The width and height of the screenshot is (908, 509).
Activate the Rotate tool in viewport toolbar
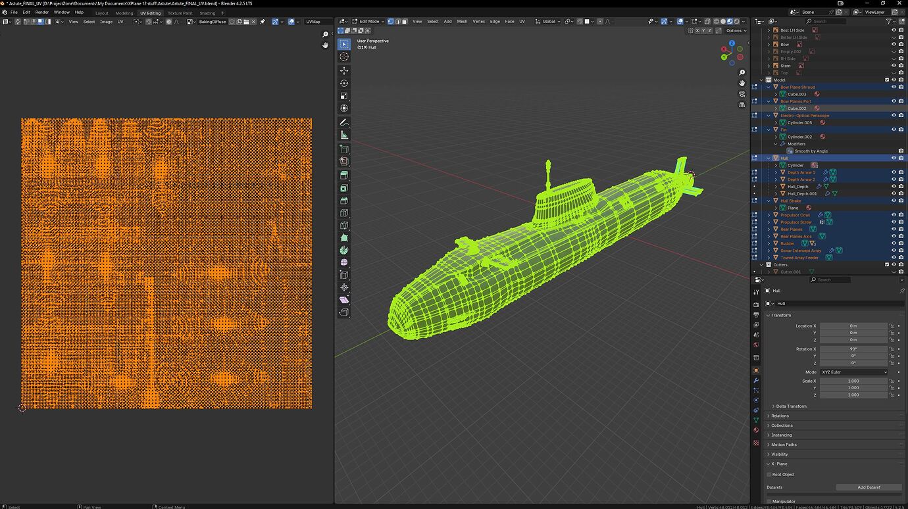click(344, 83)
